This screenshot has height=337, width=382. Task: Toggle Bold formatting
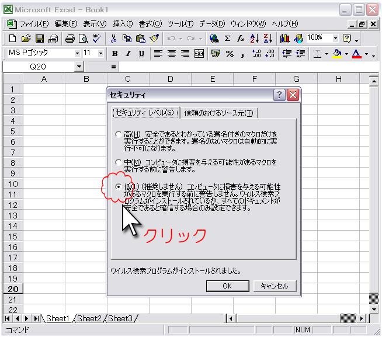(x=114, y=54)
